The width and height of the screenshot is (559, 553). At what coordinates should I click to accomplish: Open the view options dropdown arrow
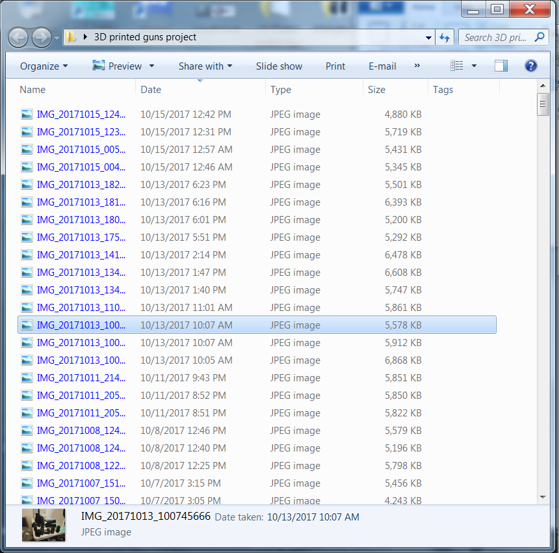(474, 66)
